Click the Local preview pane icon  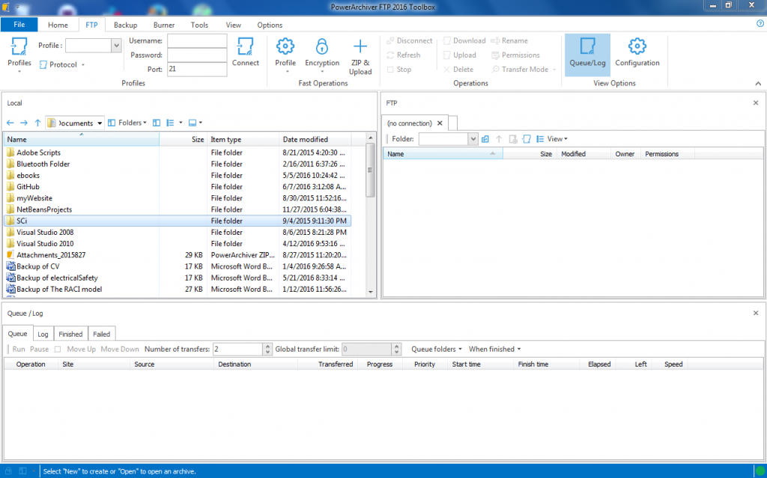click(x=192, y=123)
